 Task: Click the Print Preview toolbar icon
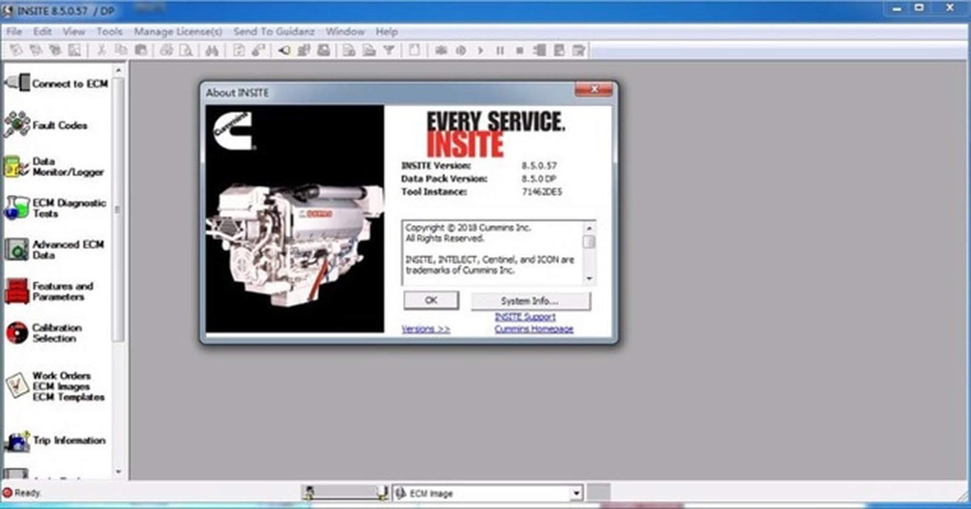click(x=186, y=50)
